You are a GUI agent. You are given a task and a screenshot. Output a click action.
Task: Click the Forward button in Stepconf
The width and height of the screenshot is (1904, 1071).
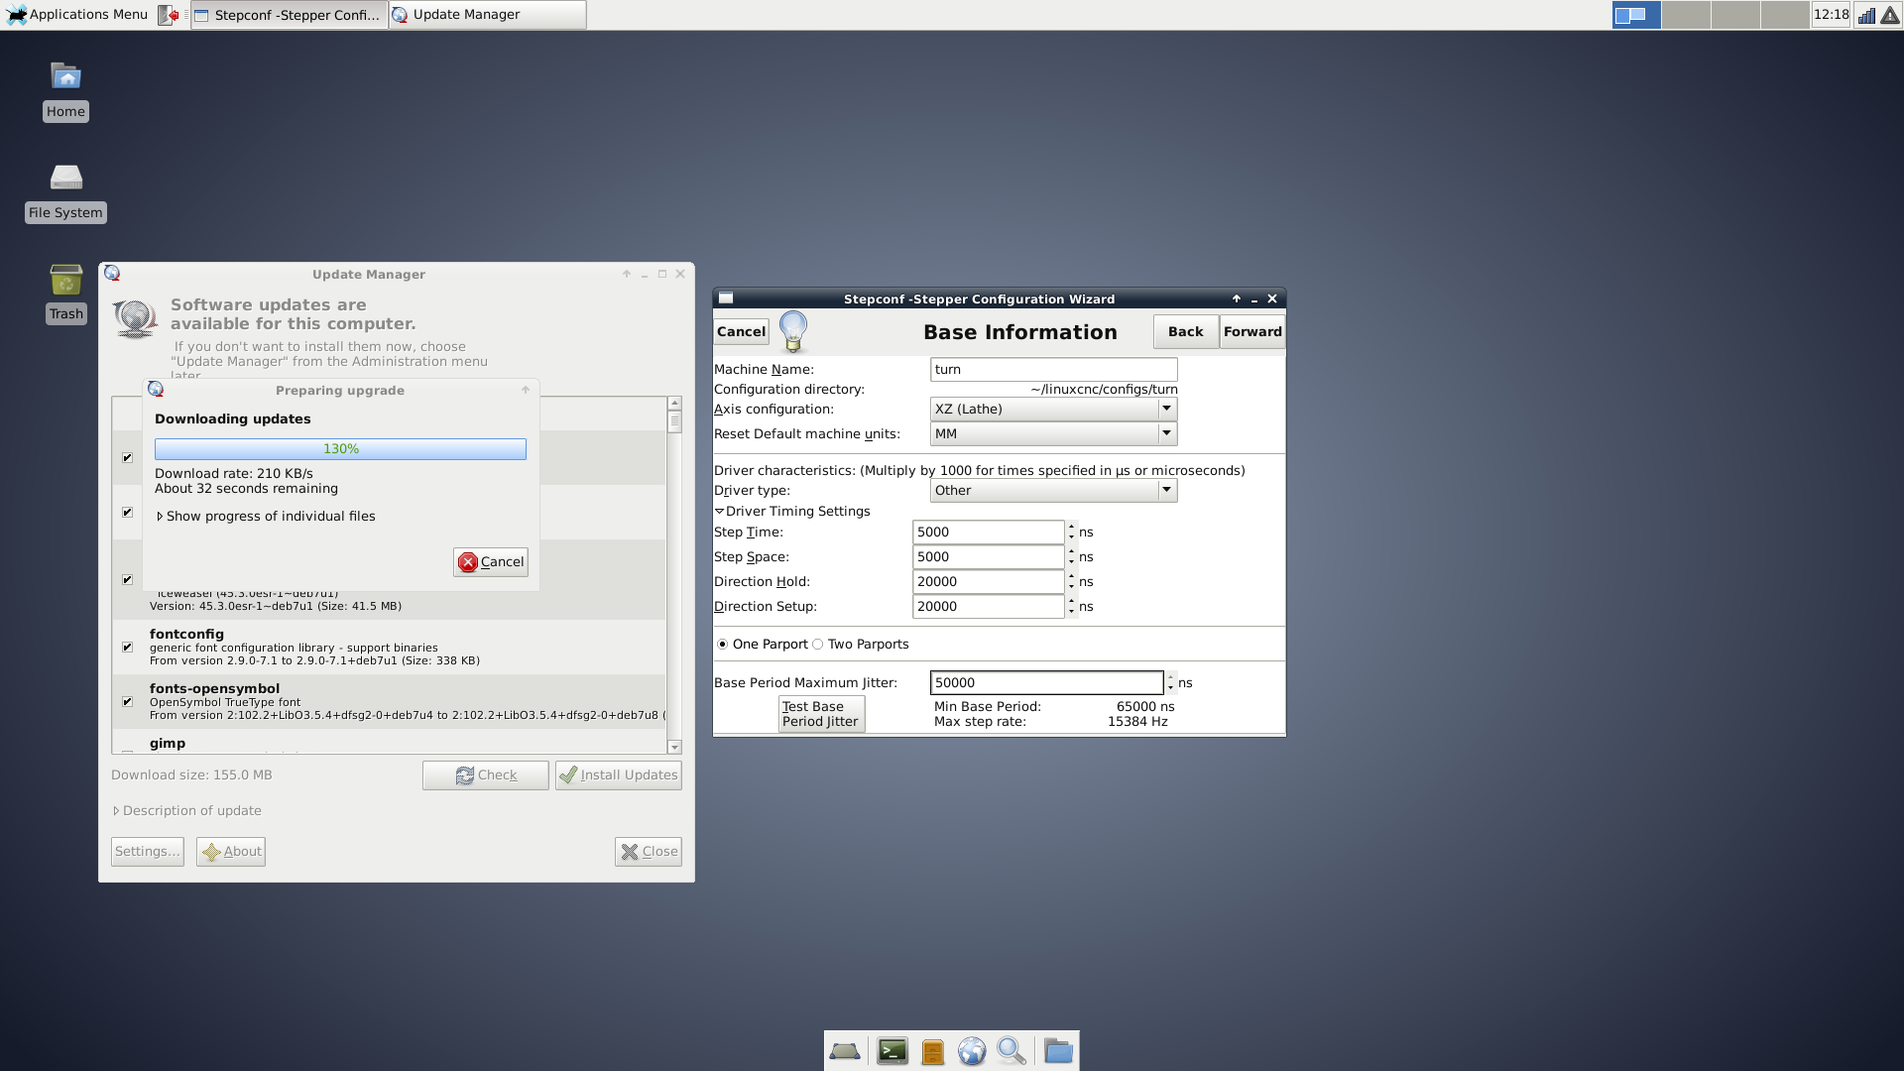tap(1251, 332)
